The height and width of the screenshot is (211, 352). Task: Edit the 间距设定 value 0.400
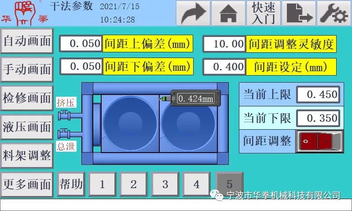coord(224,66)
